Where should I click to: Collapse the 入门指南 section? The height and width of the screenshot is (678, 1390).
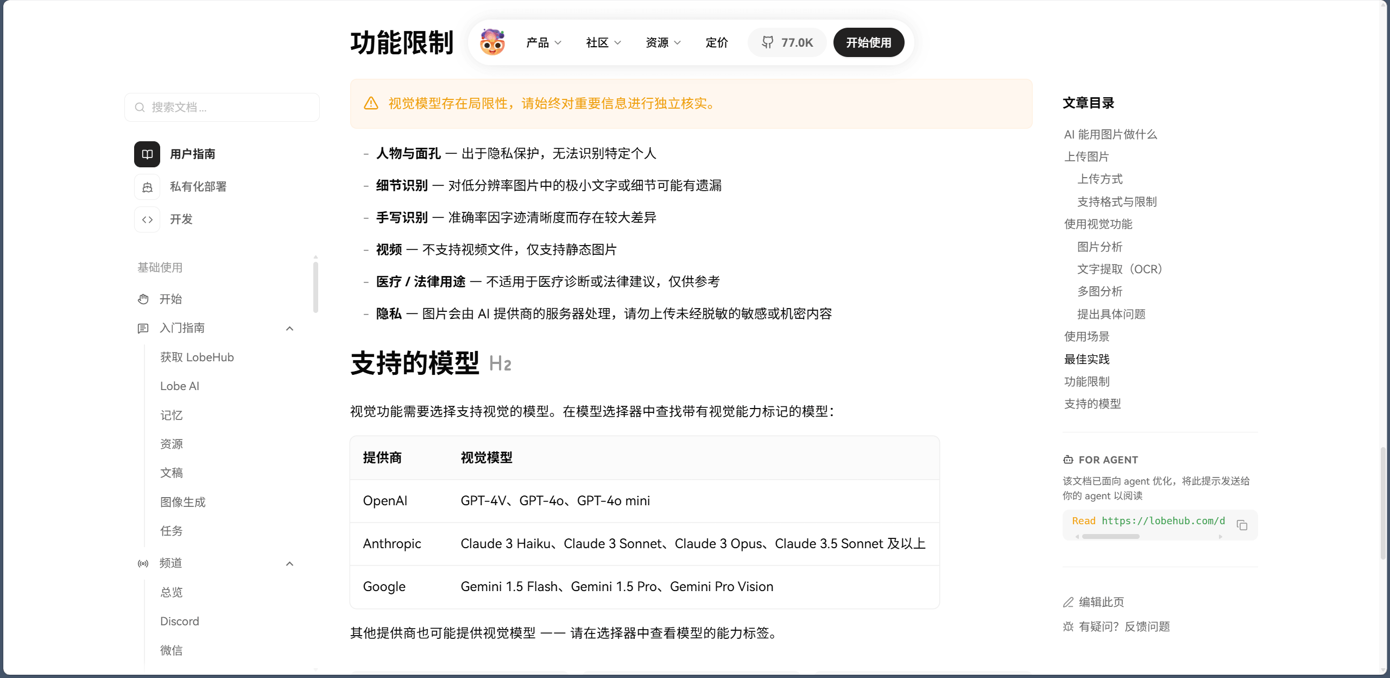(290, 328)
